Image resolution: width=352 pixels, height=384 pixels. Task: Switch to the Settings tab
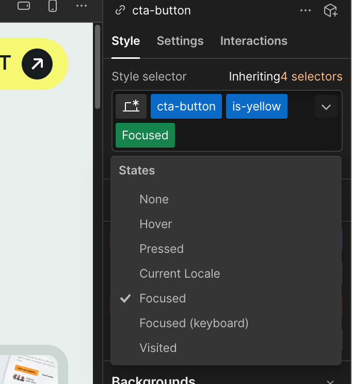tap(180, 41)
